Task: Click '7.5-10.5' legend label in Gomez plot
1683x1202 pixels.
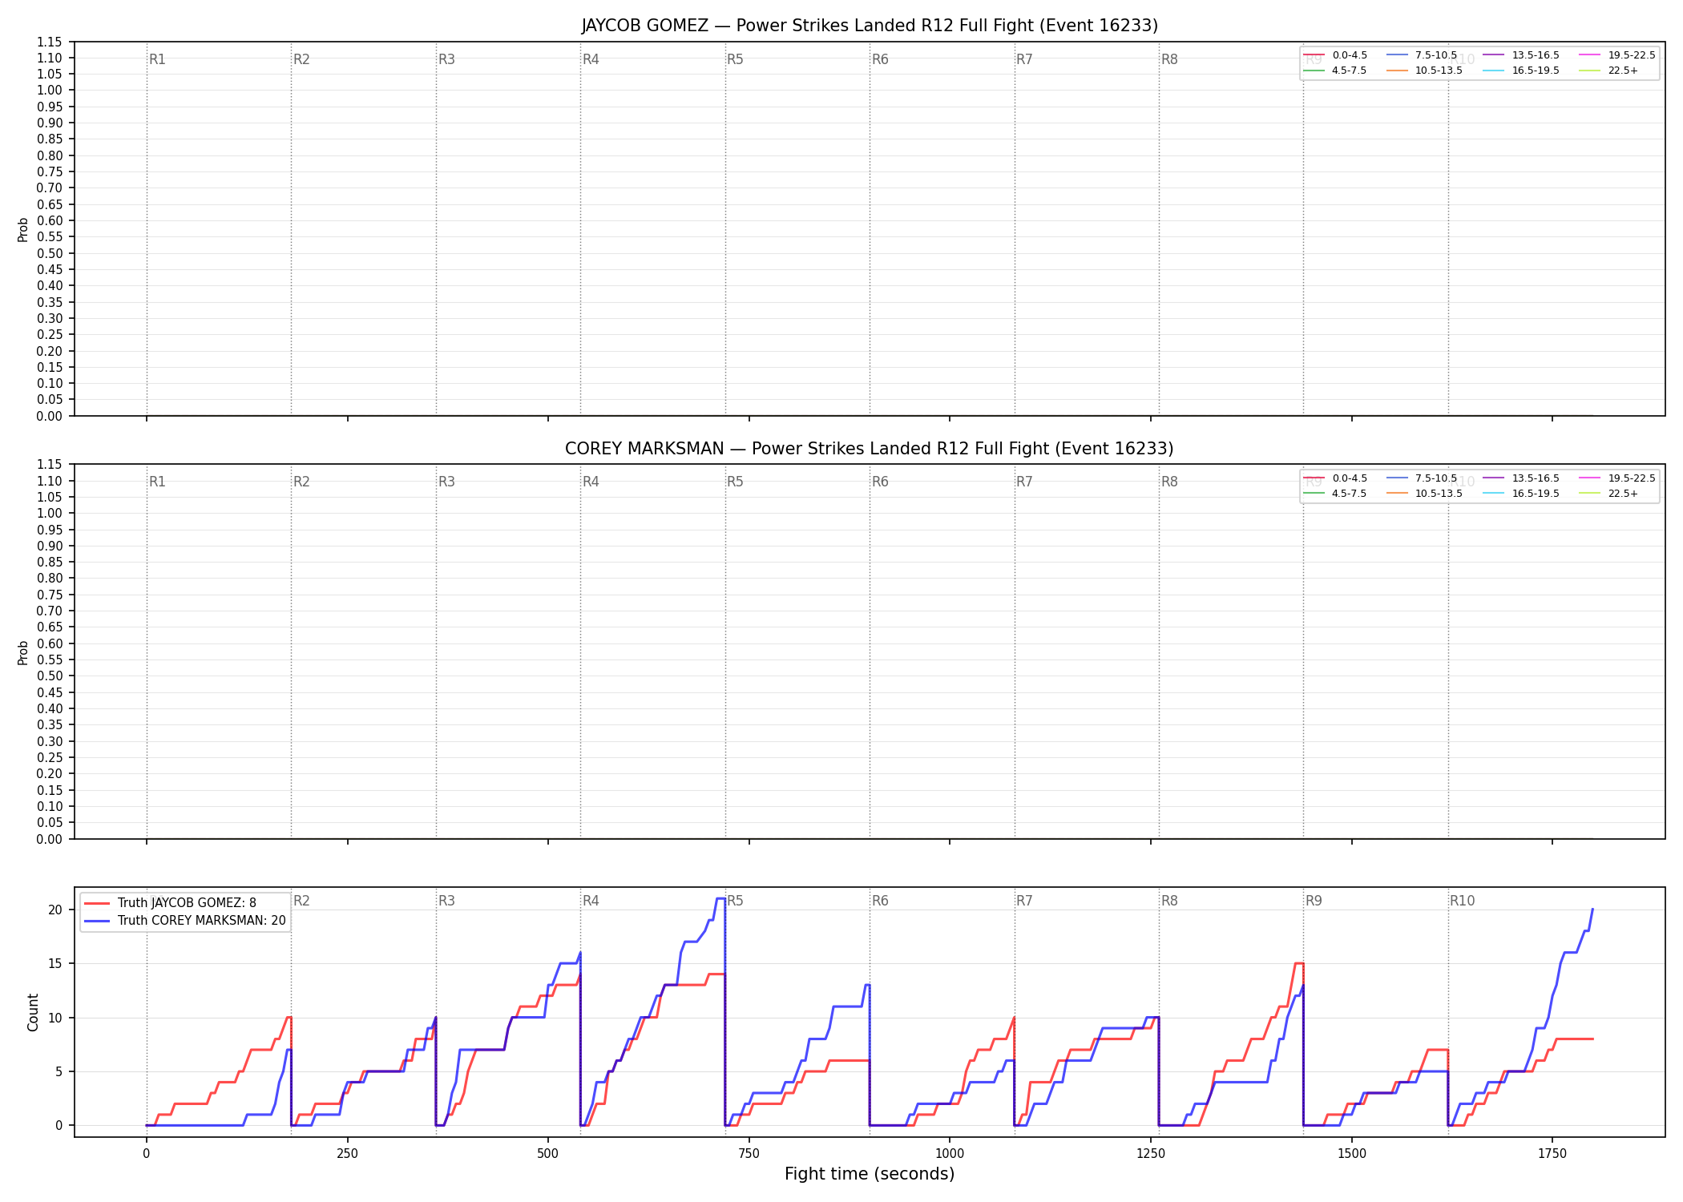Action: point(1436,55)
